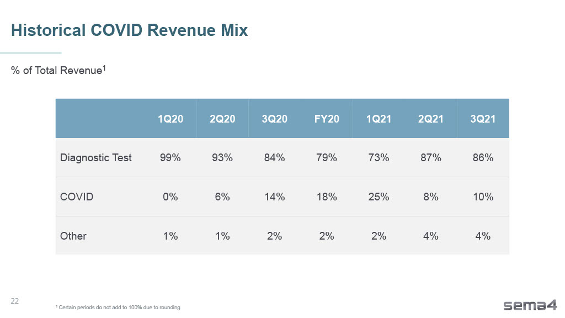The height and width of the screenshot is (318, 565).
Task: Select the 87% Diagnostic Test cell
Action: click(x=431, y=157)
